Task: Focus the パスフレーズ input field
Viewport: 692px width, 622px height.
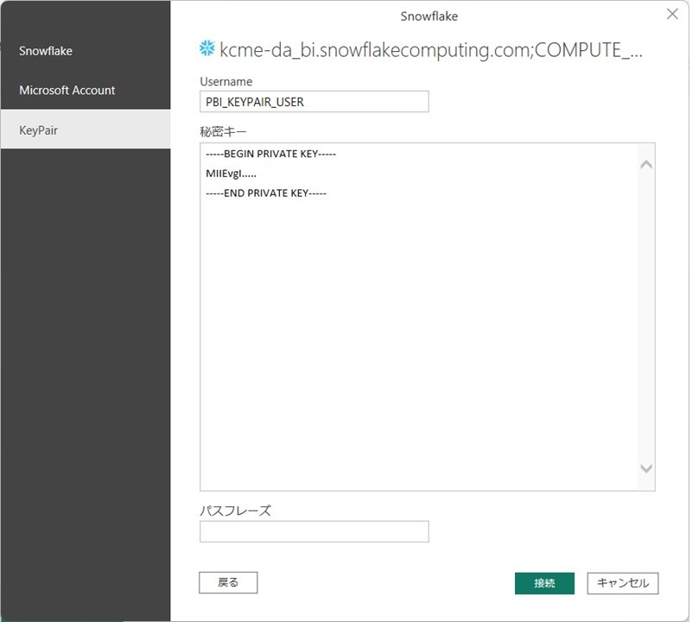Action: coord(314,531)
